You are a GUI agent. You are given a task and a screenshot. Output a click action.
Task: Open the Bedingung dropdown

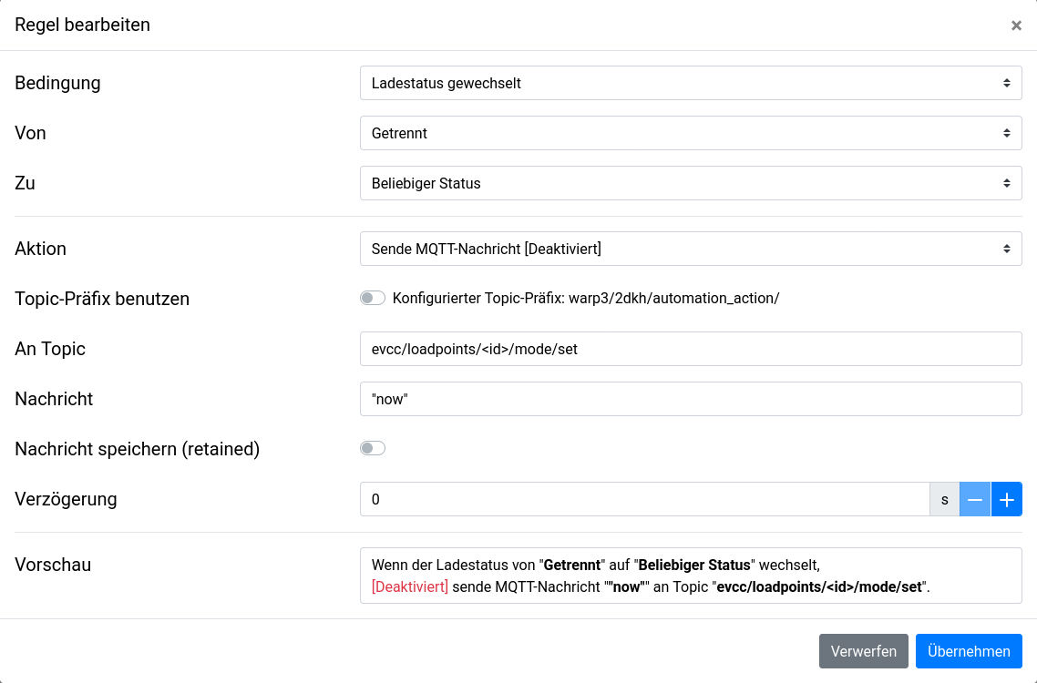pos(691,83)
